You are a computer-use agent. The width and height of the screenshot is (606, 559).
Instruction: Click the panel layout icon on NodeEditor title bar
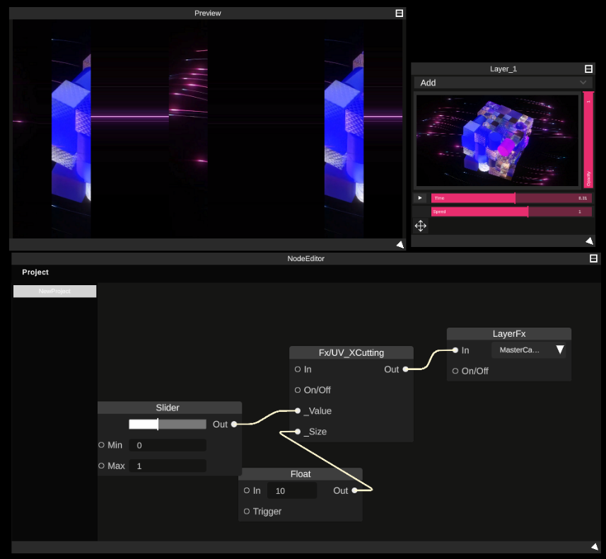(592, 258)
